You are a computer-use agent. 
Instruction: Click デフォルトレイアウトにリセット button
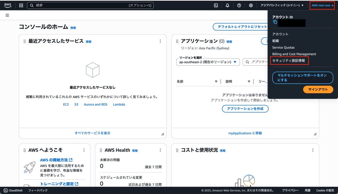[x=240, y=27]
